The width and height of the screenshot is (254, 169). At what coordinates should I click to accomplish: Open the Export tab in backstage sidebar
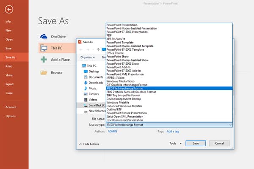[x=9, y=84]
